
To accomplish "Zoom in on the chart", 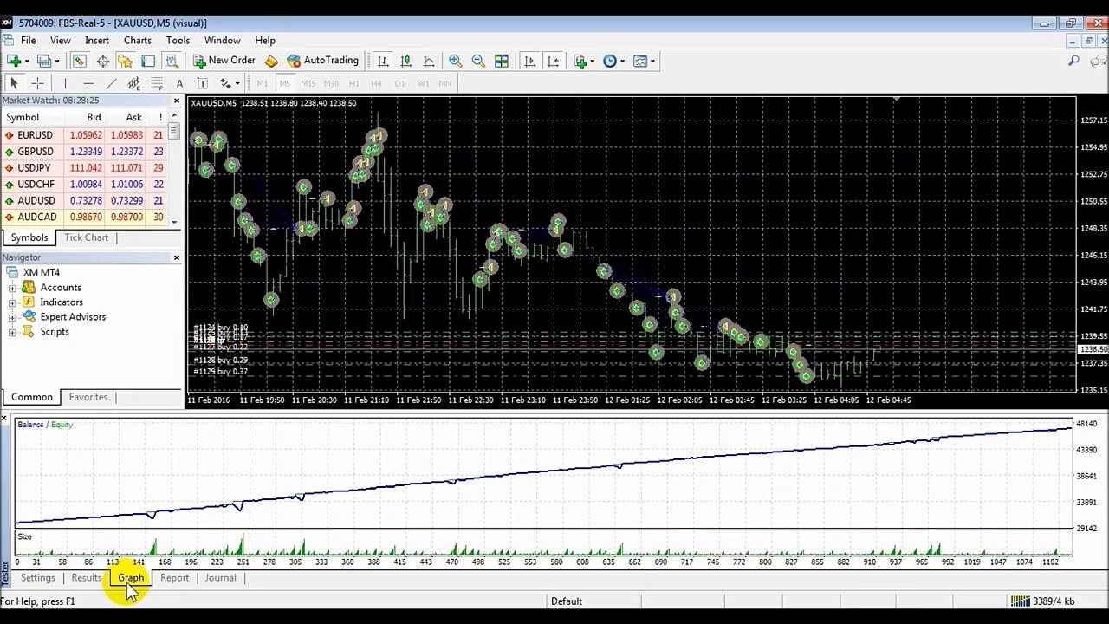I will (x=455, y=61).
